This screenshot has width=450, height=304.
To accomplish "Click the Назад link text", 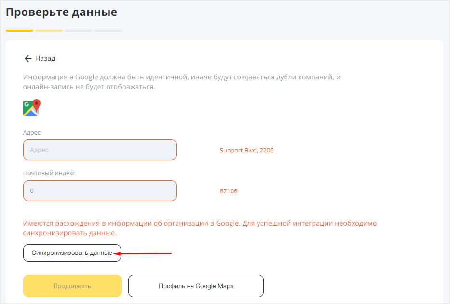I will [45, 58].
